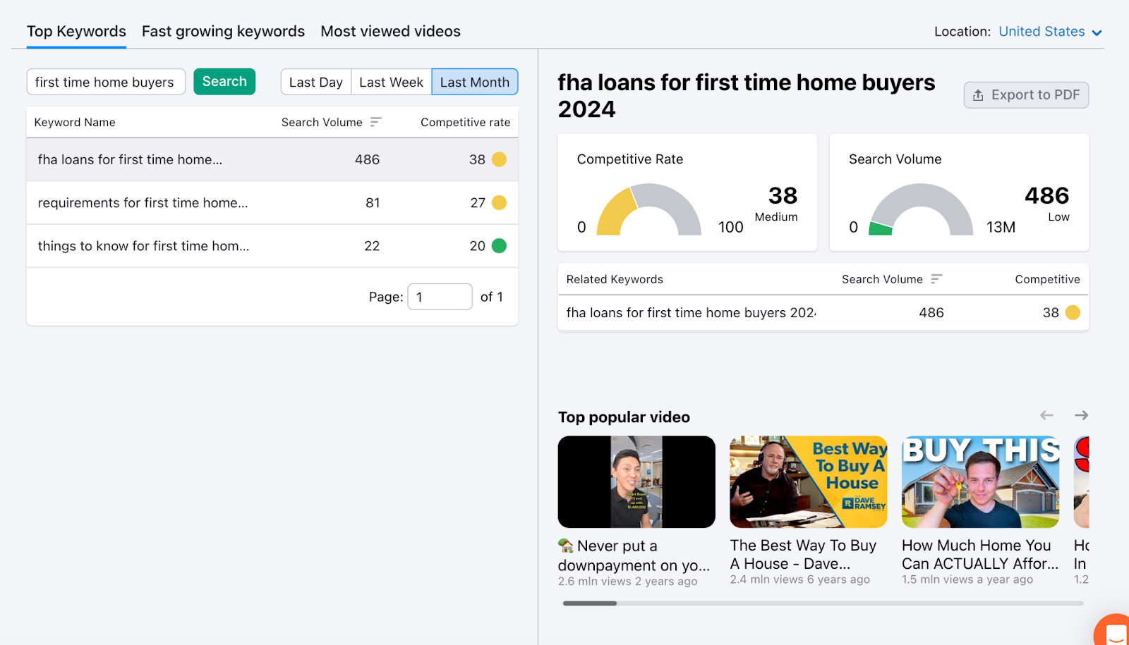The image size is (1129, 645).
Task: Go to next popular video arrow
Action: 1081,415
